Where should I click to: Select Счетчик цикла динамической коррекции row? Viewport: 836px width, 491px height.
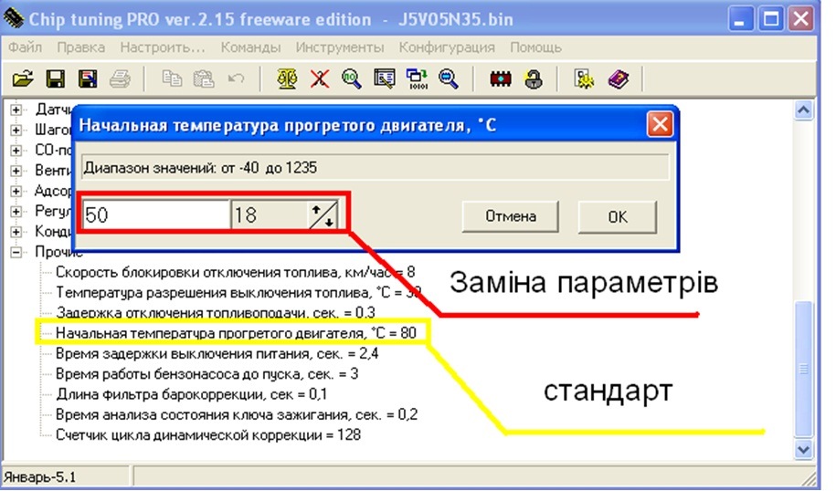(x=208, y=434)
